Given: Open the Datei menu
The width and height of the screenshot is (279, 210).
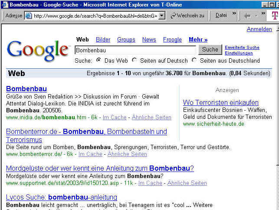Looking at the screenshot, I should pyautogui.click(x=221, y=16).
